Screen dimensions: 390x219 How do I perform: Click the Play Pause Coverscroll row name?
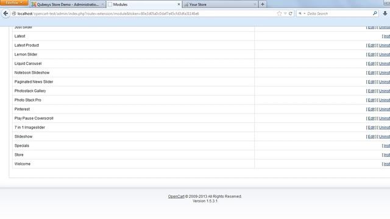coord(34,118)
